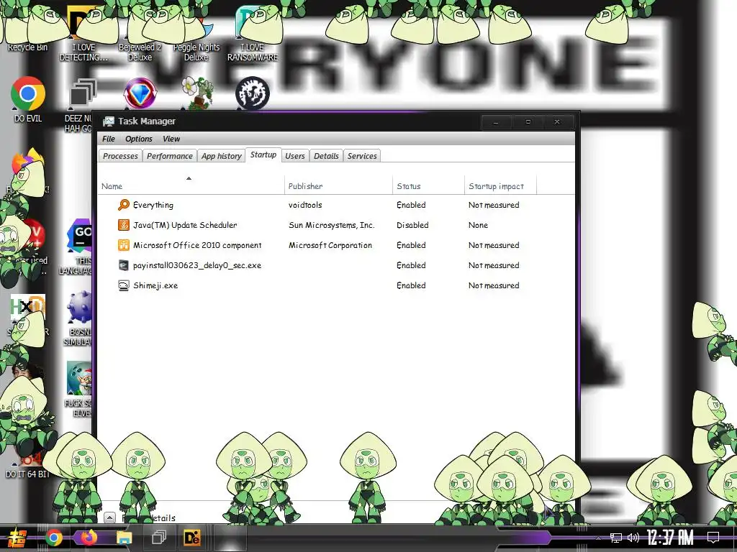Open the File menu
The height and width of the screenshot is (552, 737).
click(x=109, y=139)
